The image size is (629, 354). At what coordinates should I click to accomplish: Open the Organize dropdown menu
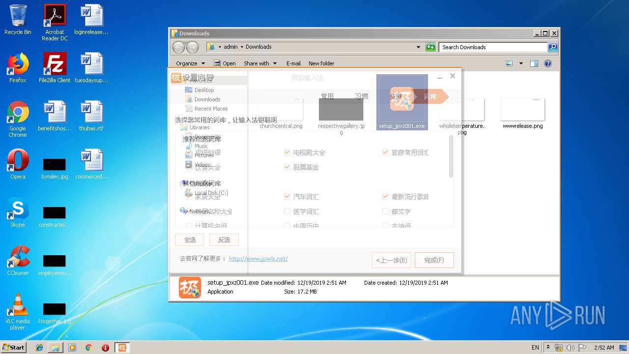tap(190, 63)
